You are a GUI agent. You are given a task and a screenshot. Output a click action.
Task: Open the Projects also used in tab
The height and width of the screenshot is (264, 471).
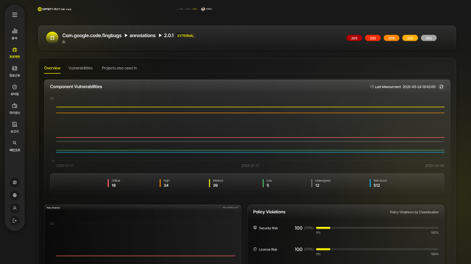(x=120, y=68)
